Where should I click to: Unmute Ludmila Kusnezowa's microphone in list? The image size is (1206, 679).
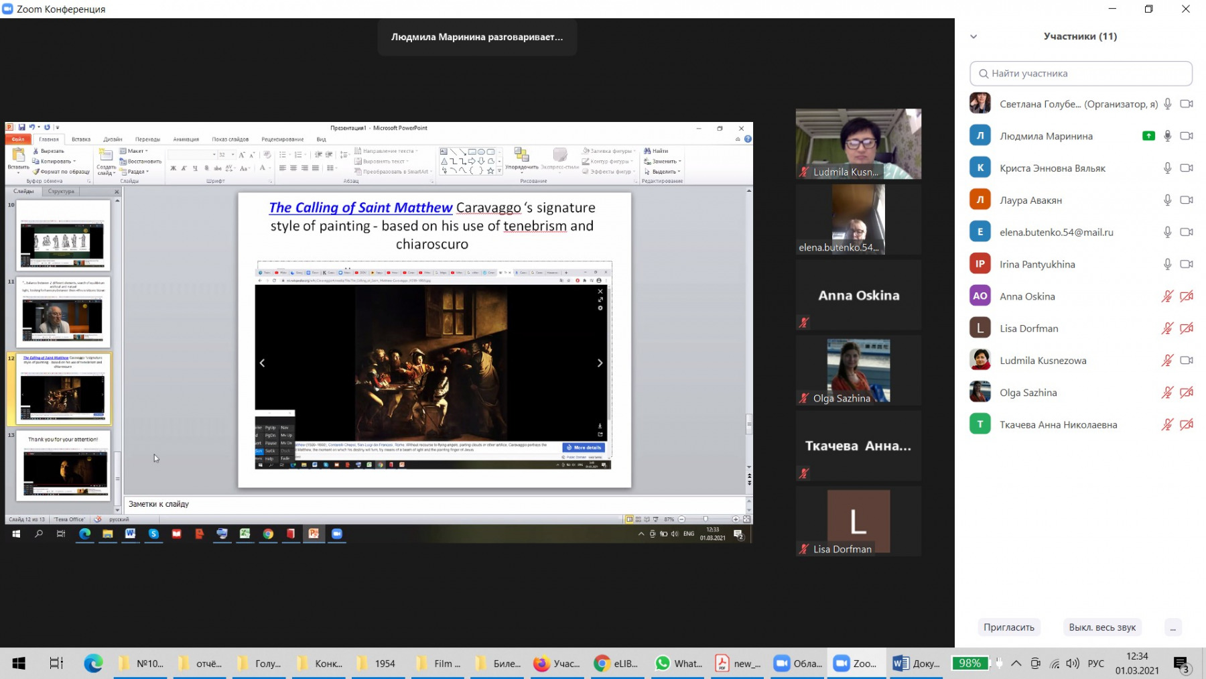pyautogui.click(x=1167, y=361)
